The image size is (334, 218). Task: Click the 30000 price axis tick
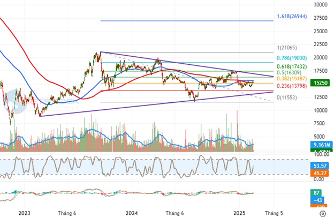coord(321,5)
